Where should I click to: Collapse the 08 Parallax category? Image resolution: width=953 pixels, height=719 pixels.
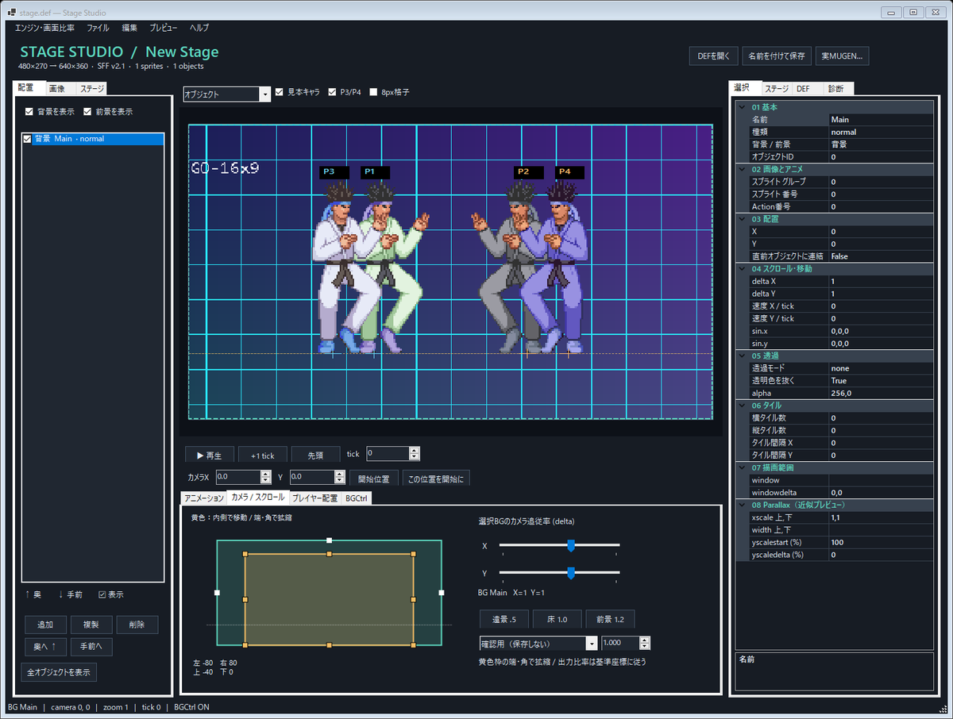click(x=743, y=505)
